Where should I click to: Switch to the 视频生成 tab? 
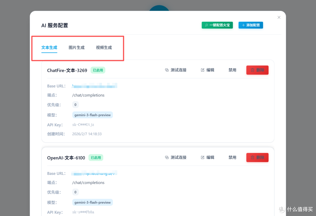(x=104, y=48)
